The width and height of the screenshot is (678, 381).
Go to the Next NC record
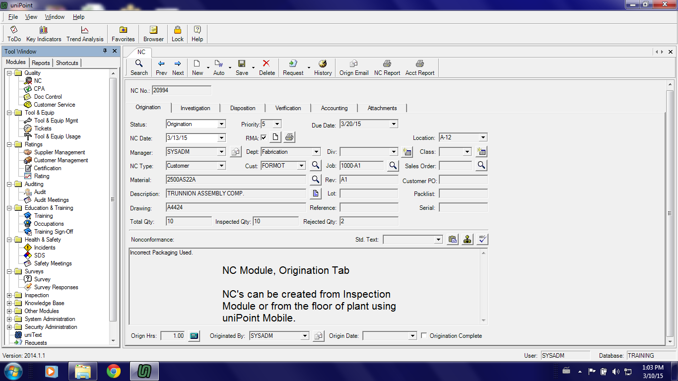[178, 67]
